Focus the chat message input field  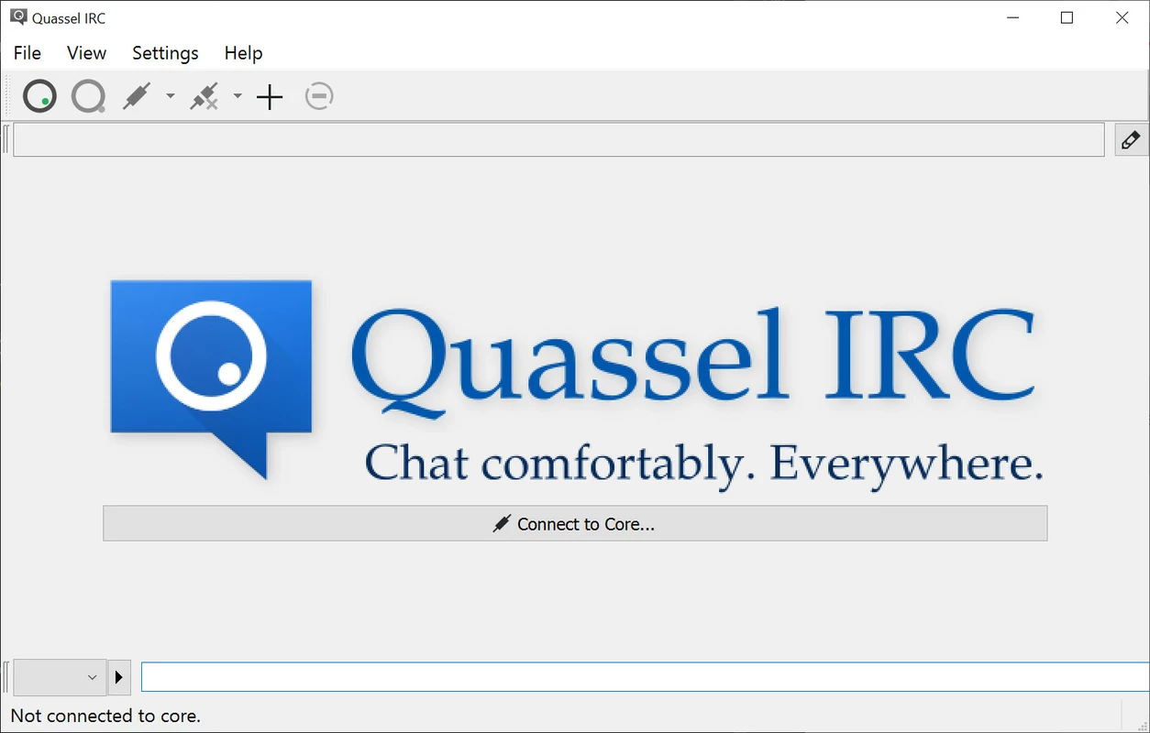[645, 677]
